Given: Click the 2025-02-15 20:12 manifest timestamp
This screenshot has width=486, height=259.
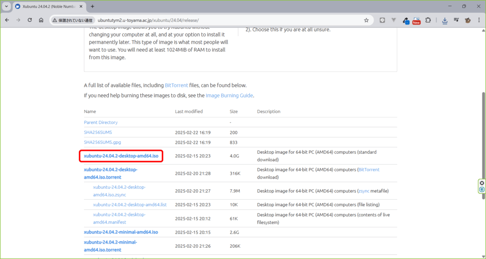Looking at the screenshot, I should click(x=193, y=218).
